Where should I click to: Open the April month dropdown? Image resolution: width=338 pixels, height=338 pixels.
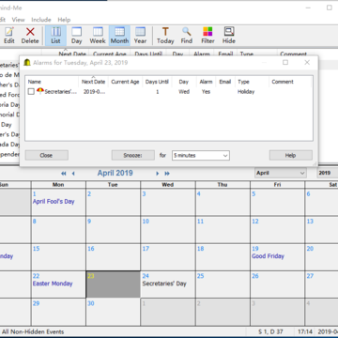point(281,173)
